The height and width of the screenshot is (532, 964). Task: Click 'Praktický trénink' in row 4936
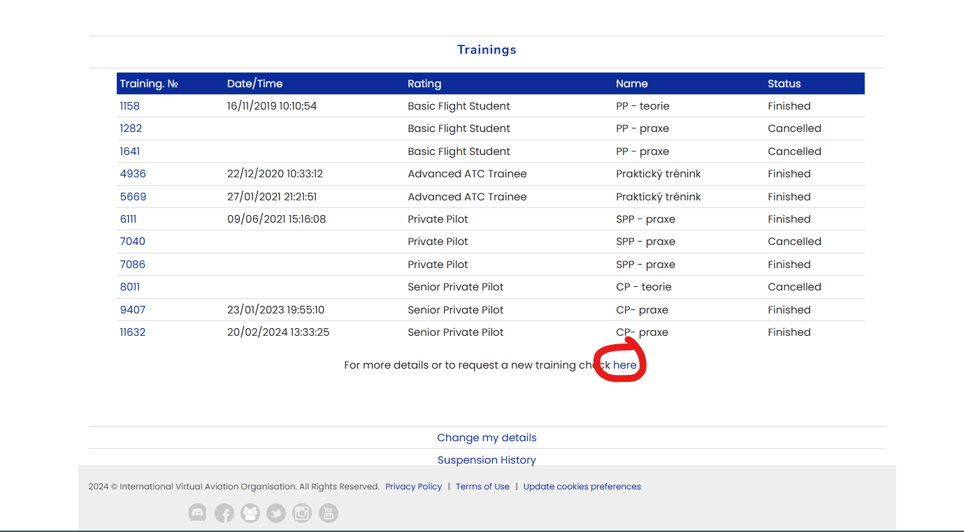pos(658,174)
